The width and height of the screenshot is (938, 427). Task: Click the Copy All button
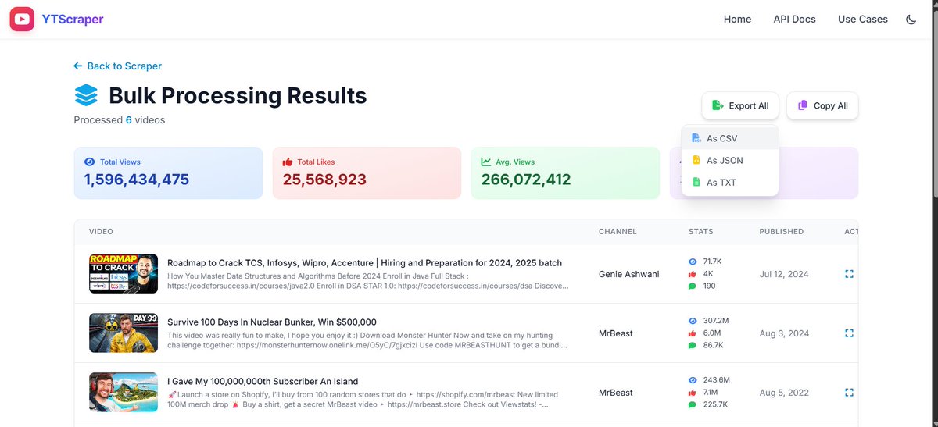pyautogui.click(x=822, y=105)
